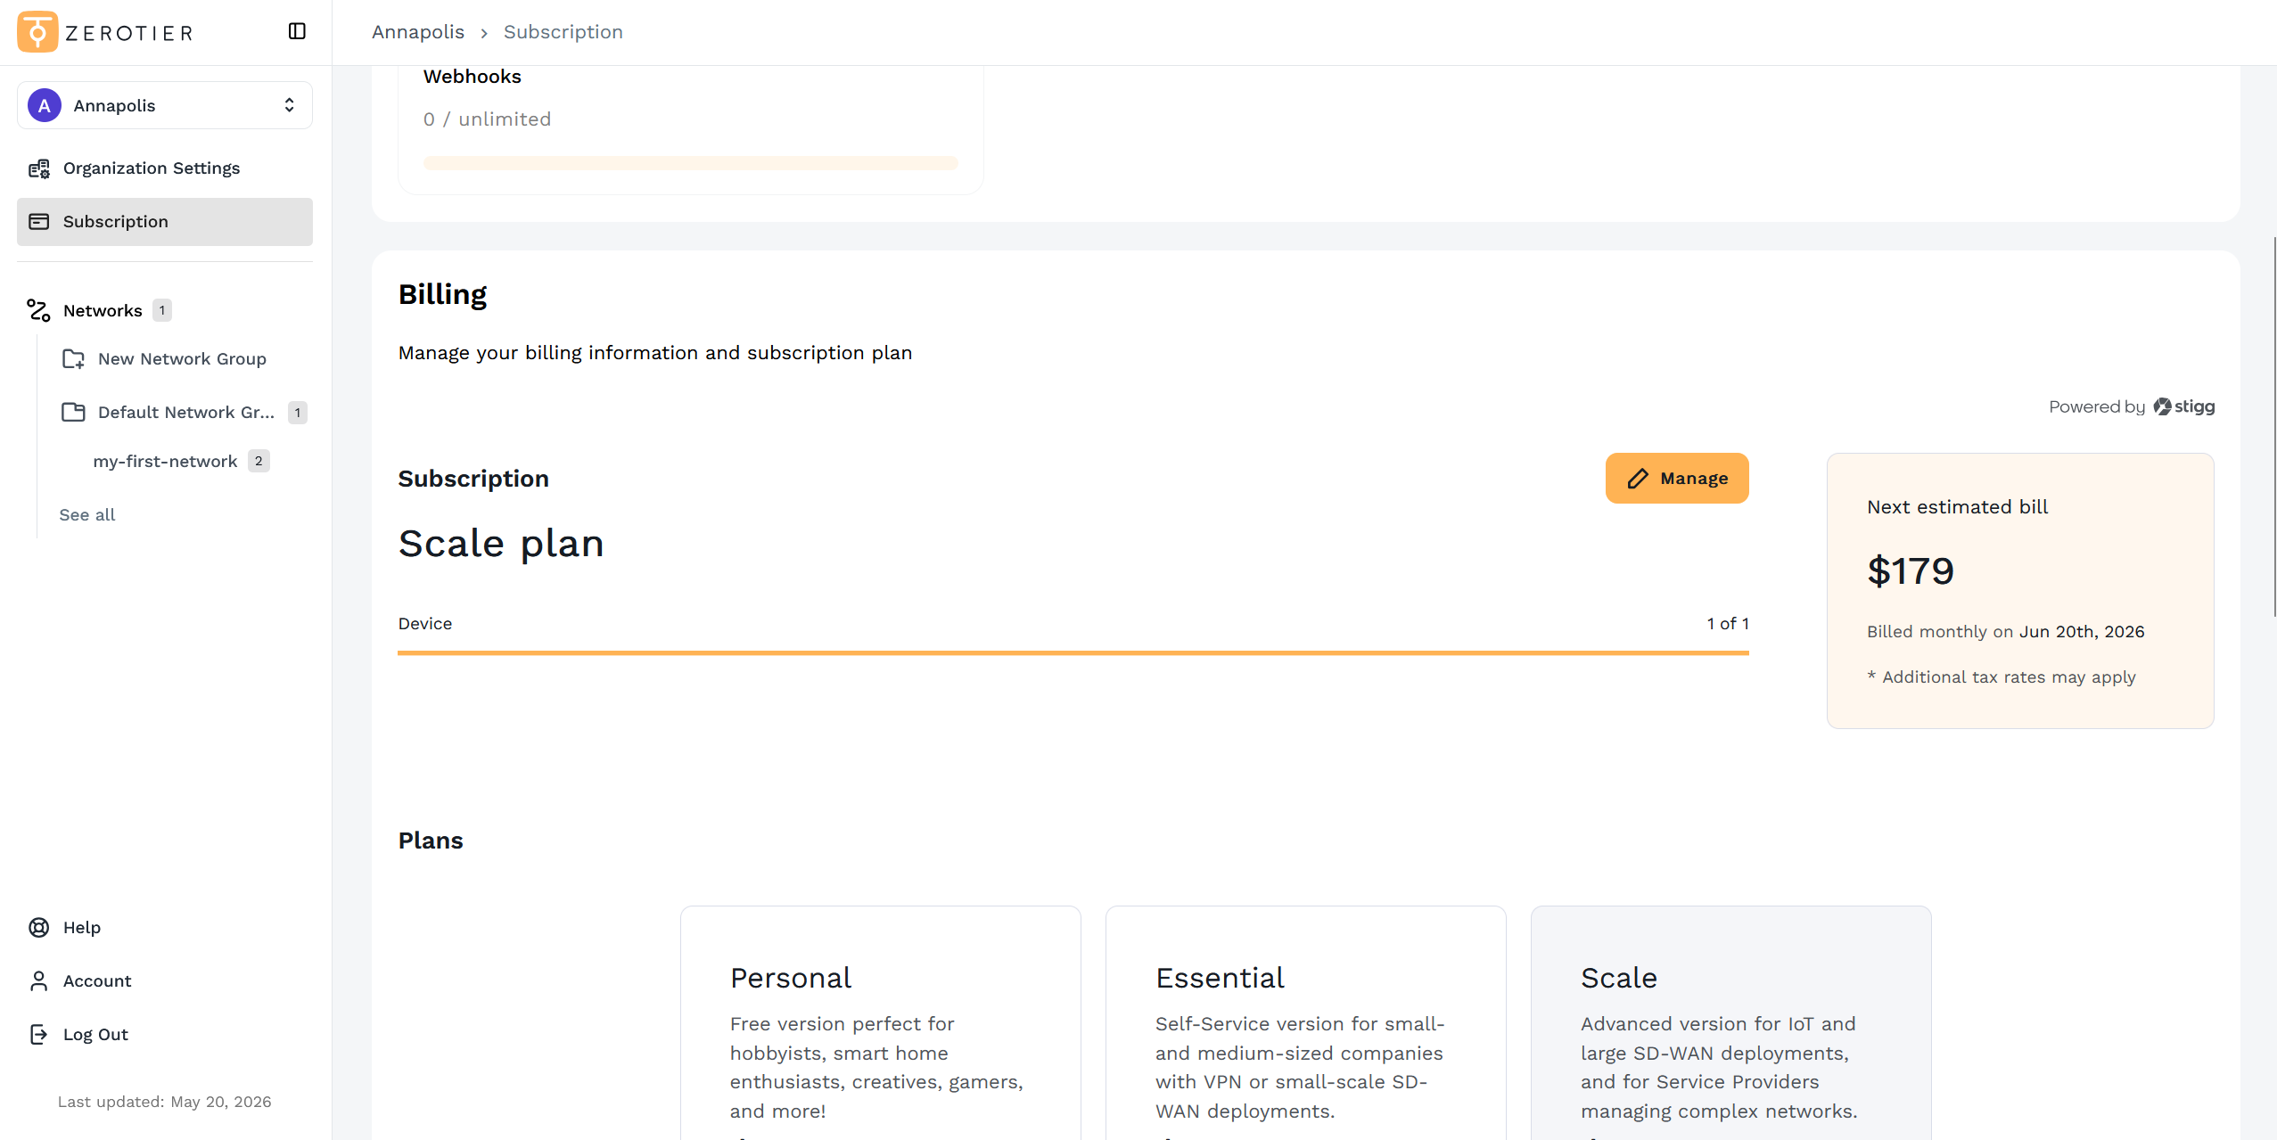
Task: Open my-first-network
Action: point(165,461)
